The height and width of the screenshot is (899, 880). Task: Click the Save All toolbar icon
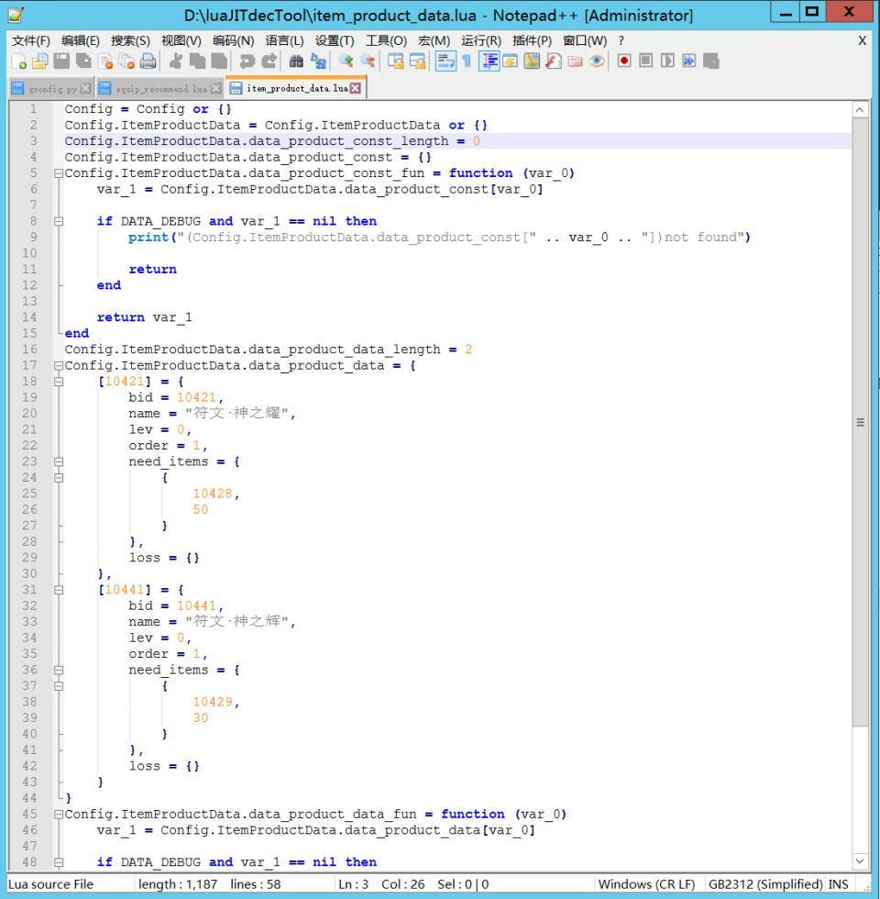(83, 61)
